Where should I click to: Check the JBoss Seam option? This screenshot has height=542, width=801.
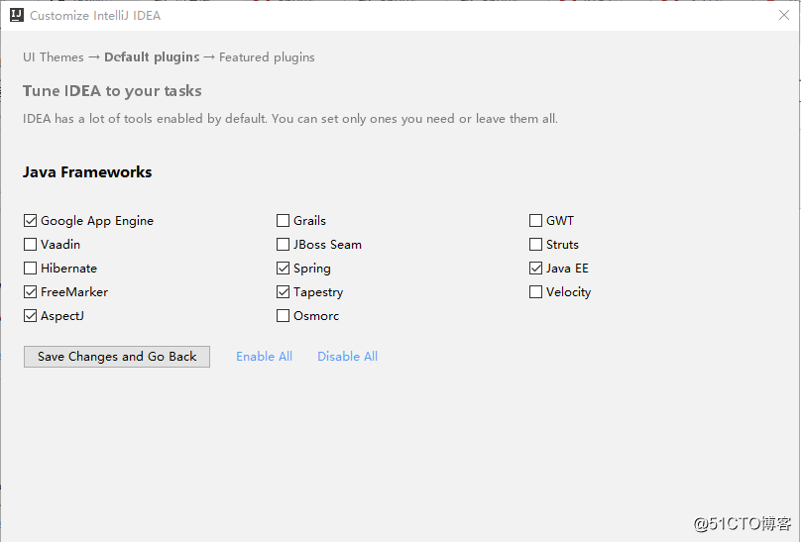pyautogui.click(x=283, y=245)
